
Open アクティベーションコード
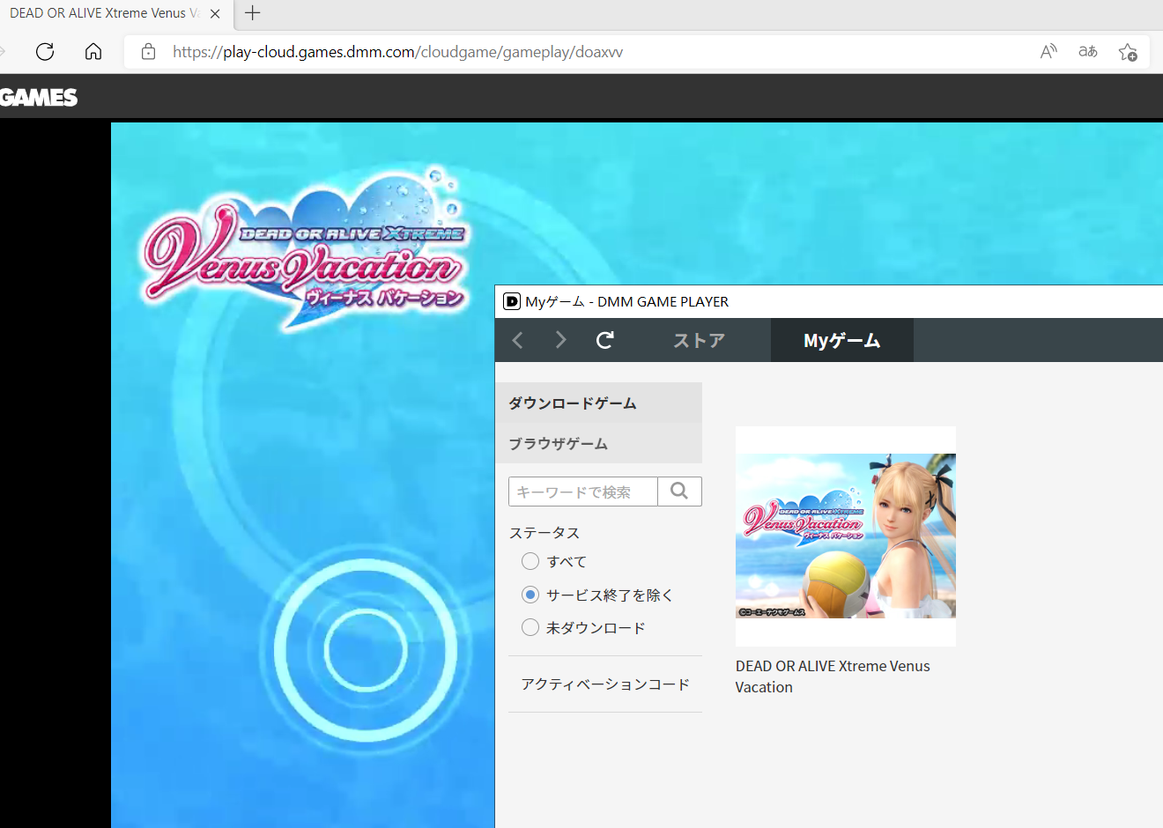pyautogui.click(x=605, y=684)
